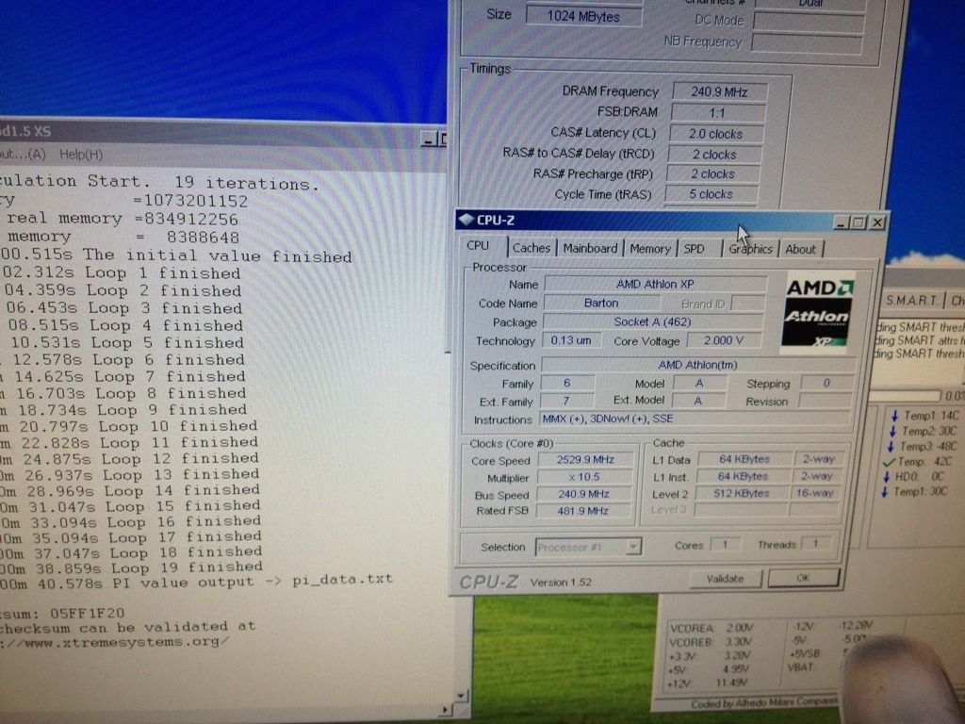965x724 pixels.
Task: Click the CPU-Z title bar logo icon
Action: click(x=466, y=220)
